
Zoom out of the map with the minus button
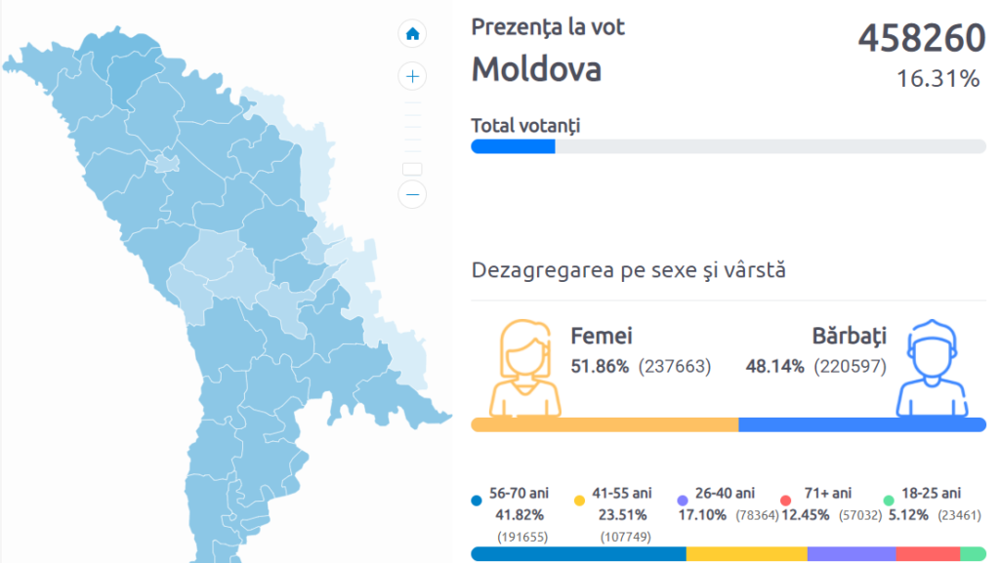point(412,194)
